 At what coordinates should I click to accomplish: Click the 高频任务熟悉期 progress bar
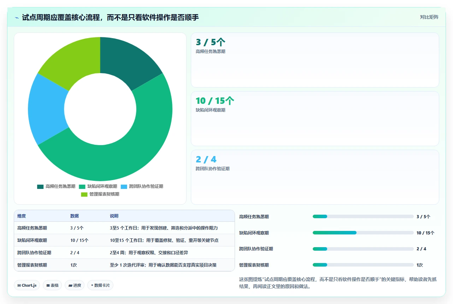pyautogui.click(x=363, y=216)
